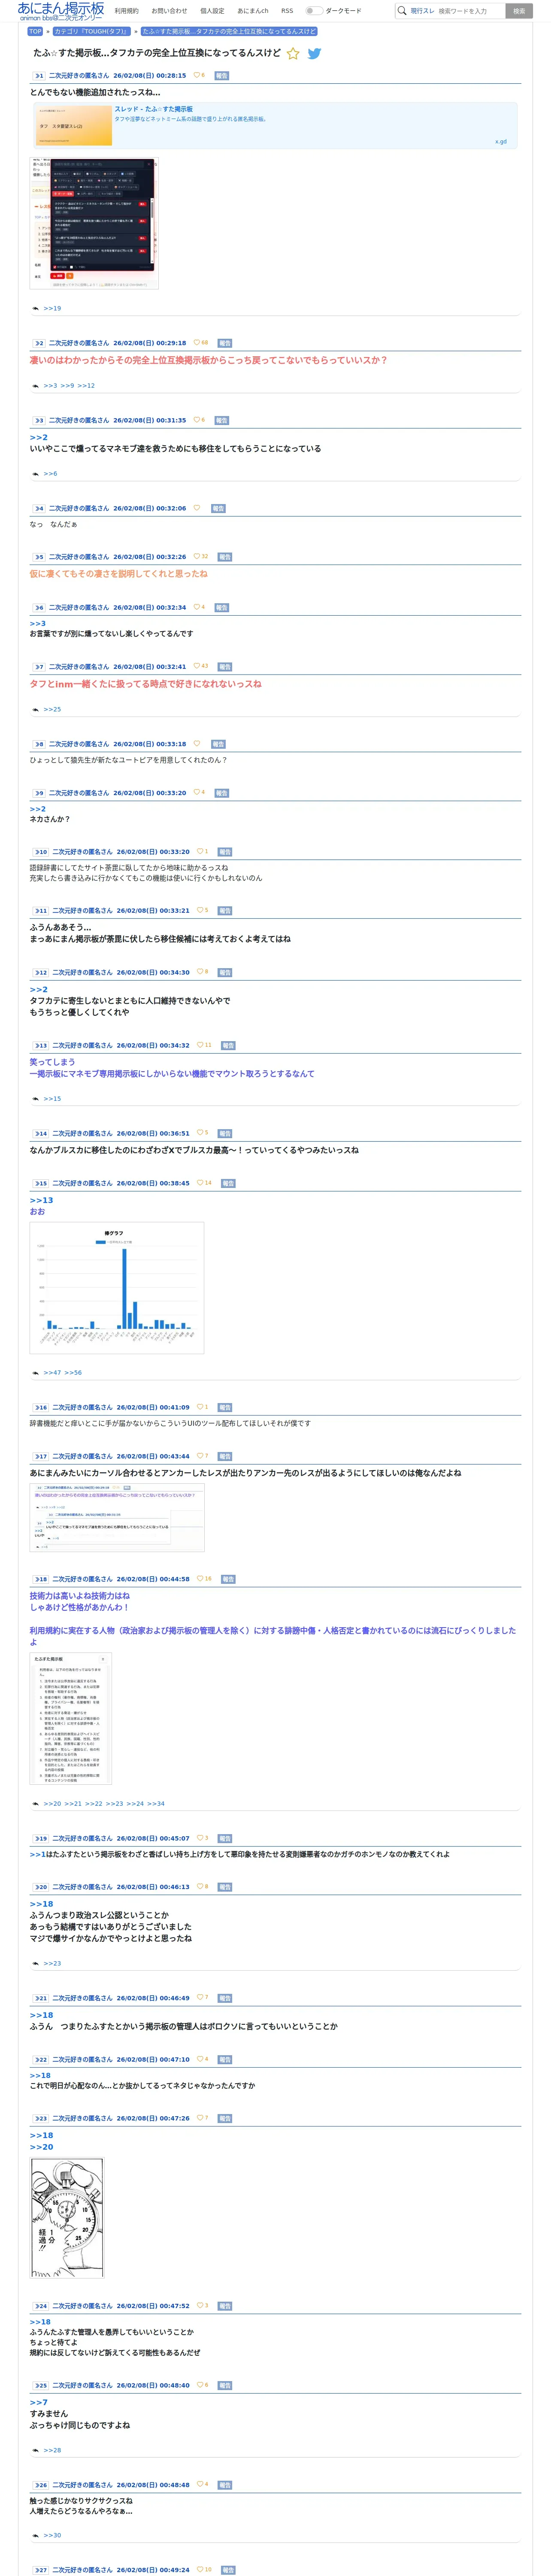The image size is (551, 2576).
Task: Report post 2 with its 報告 button
Action: point(225,343)
